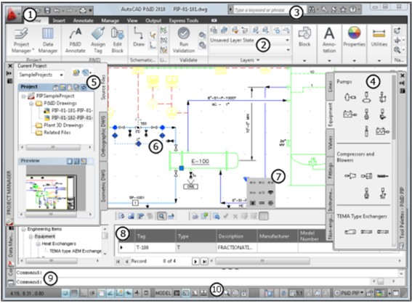
Task: Collapse the P&ID Drawings folder node
Action: tap(31, 103)
